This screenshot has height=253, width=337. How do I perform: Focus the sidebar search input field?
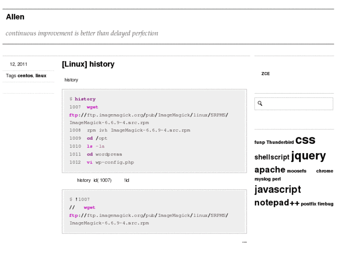[297, 104]
